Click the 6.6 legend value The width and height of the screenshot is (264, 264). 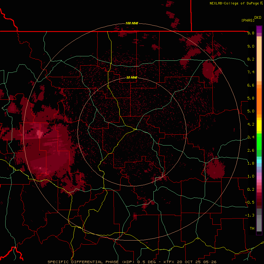point(251,85)
